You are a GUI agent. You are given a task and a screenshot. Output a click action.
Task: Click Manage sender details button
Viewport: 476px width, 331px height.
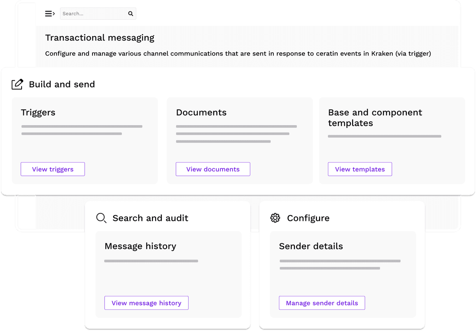pos(322,303)
